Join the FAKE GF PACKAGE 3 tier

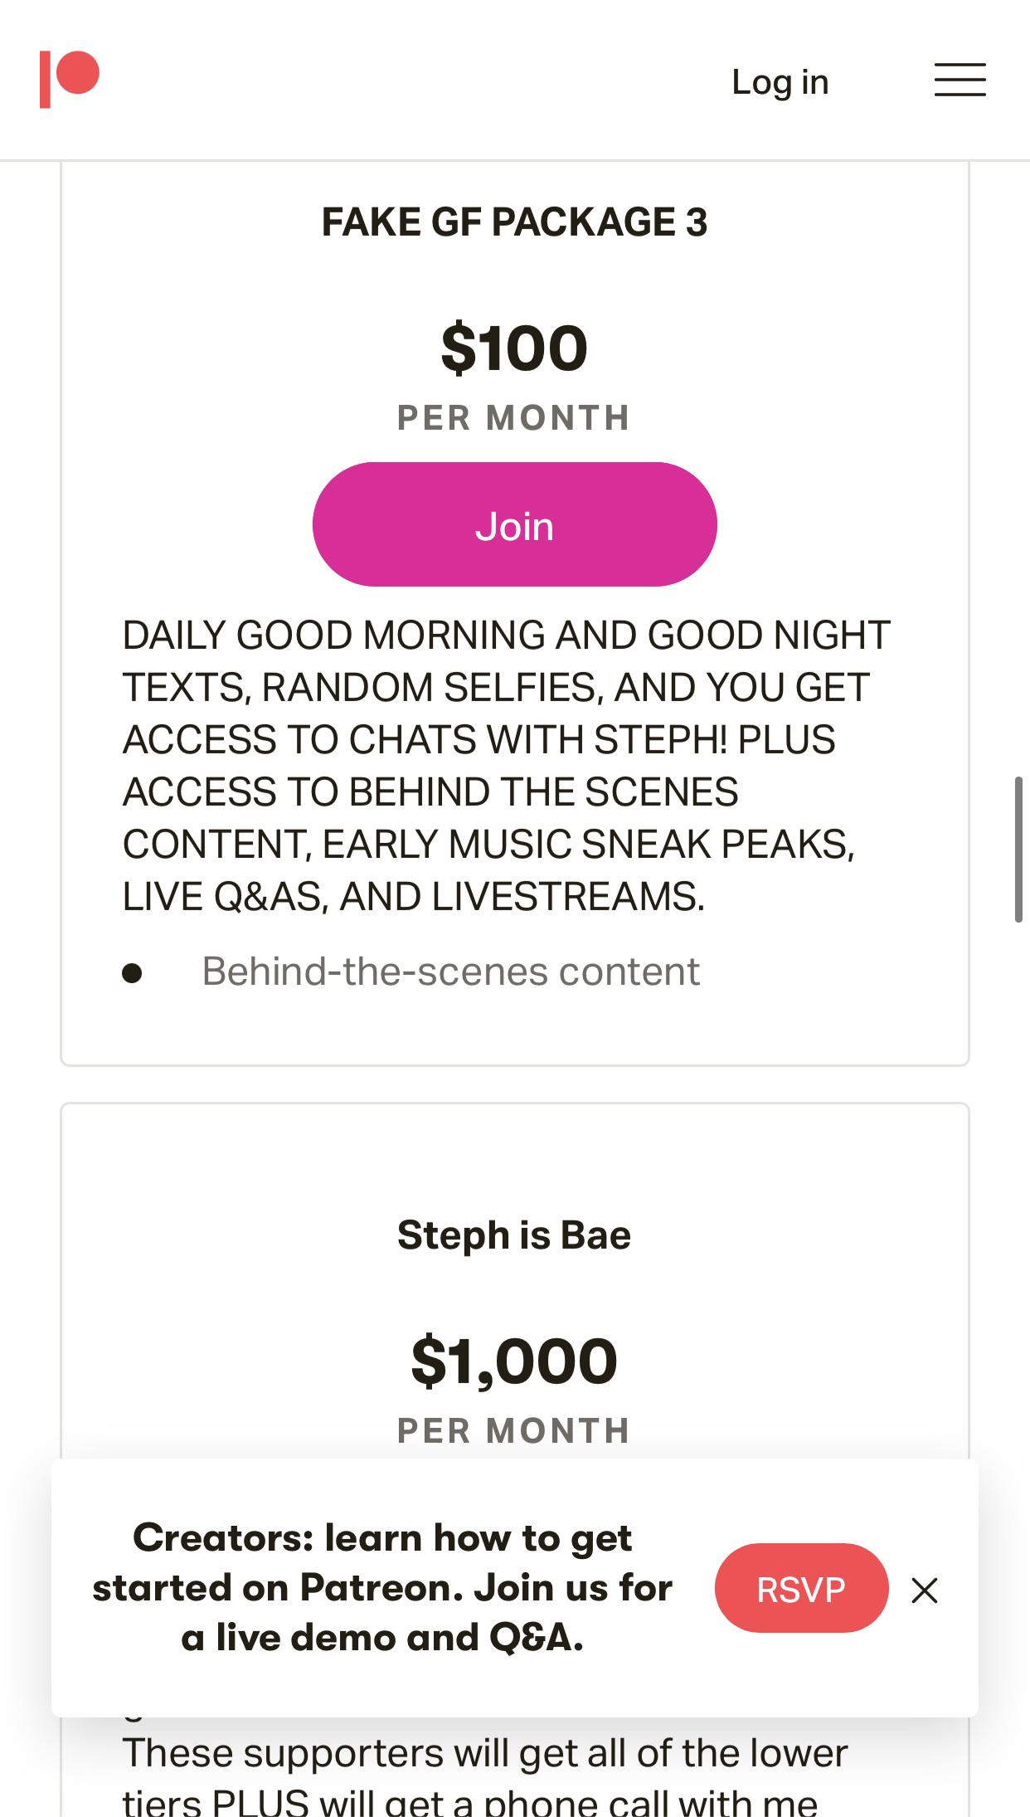[x=514, y=524]
